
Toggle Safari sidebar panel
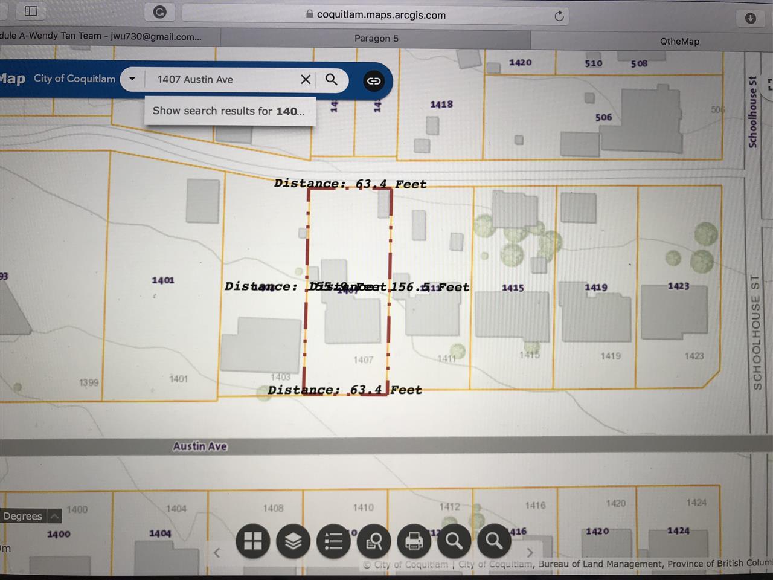[x=31, y=11]
